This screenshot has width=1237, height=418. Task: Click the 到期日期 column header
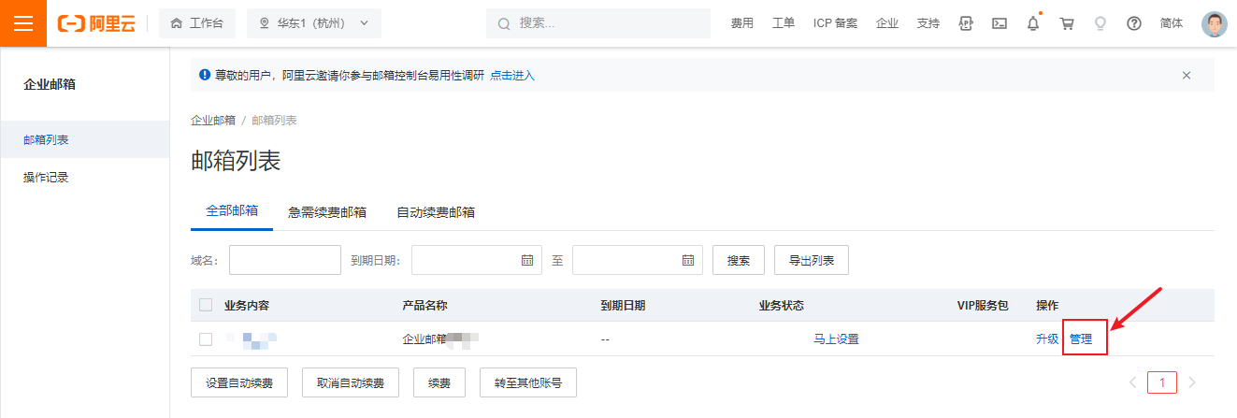[x=623, y=305]
